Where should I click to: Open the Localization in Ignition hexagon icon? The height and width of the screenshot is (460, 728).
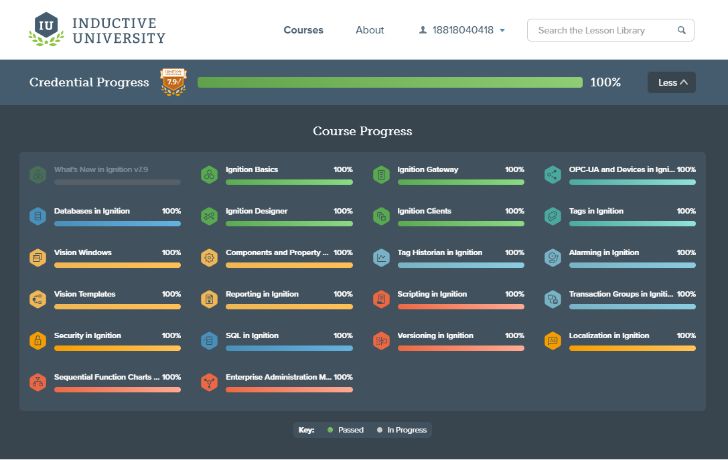(x=553, y=341)
